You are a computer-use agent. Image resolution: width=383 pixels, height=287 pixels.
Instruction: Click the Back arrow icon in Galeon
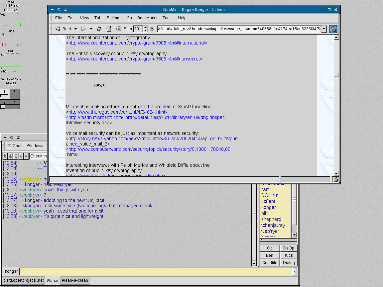click(58, 29)
